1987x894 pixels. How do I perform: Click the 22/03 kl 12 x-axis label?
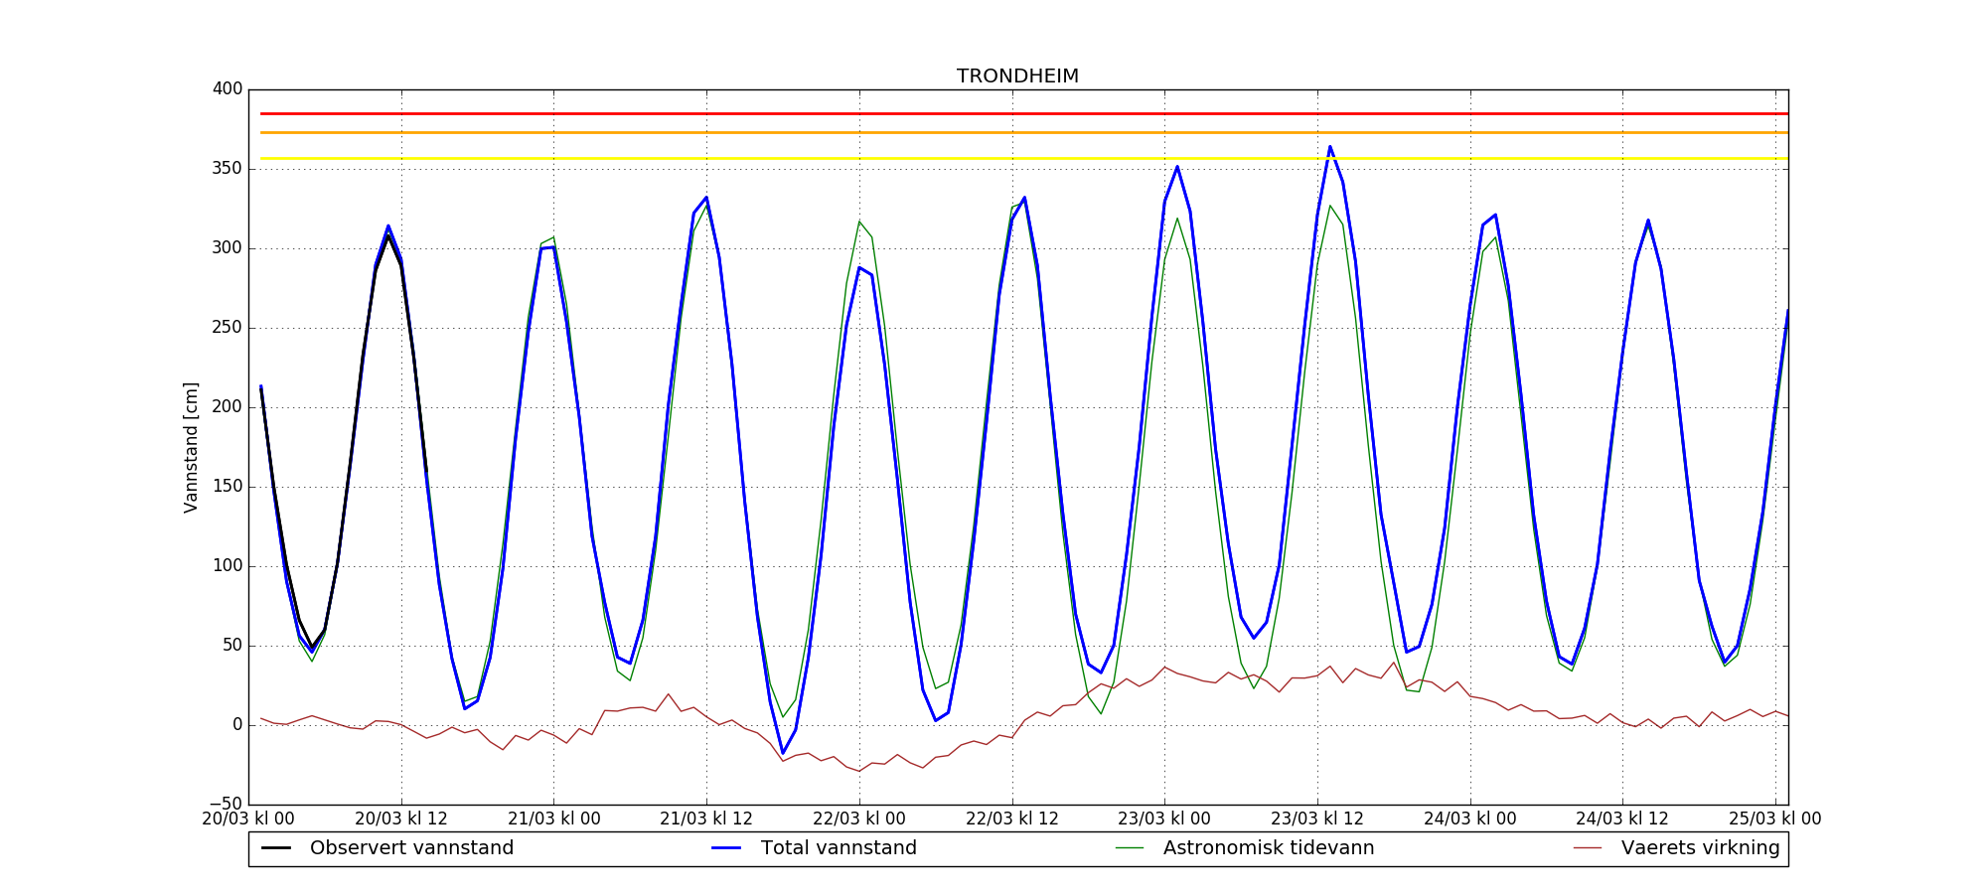click(1012, 819)
